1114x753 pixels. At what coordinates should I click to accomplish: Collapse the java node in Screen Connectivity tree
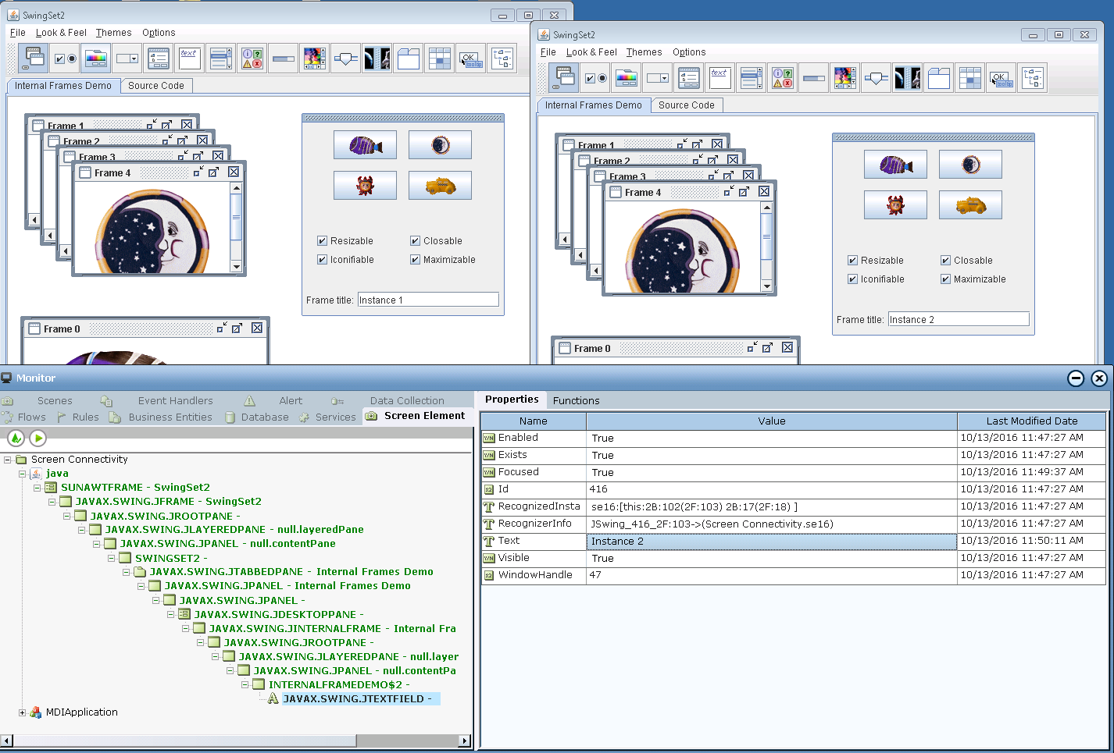pos(22,474)
